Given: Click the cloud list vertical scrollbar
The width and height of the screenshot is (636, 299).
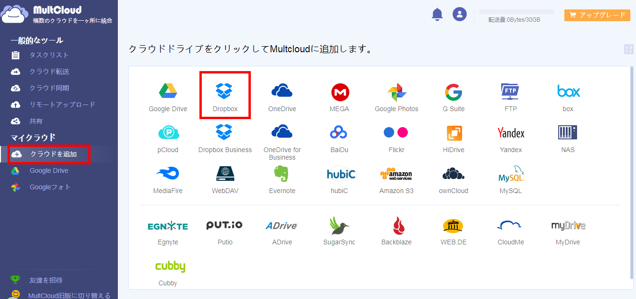Looking at the screenshot, I should [632, 172].
